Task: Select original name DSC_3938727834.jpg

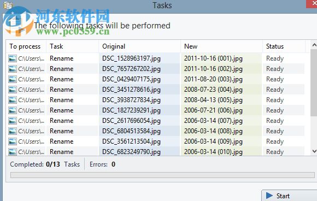Action: [131, 100]
